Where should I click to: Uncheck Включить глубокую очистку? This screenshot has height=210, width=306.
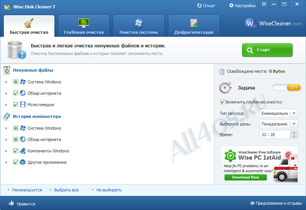[x=222, y=102]
